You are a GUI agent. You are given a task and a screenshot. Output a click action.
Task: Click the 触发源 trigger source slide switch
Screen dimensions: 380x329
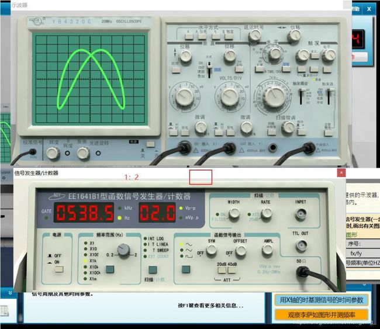point(329,96)
